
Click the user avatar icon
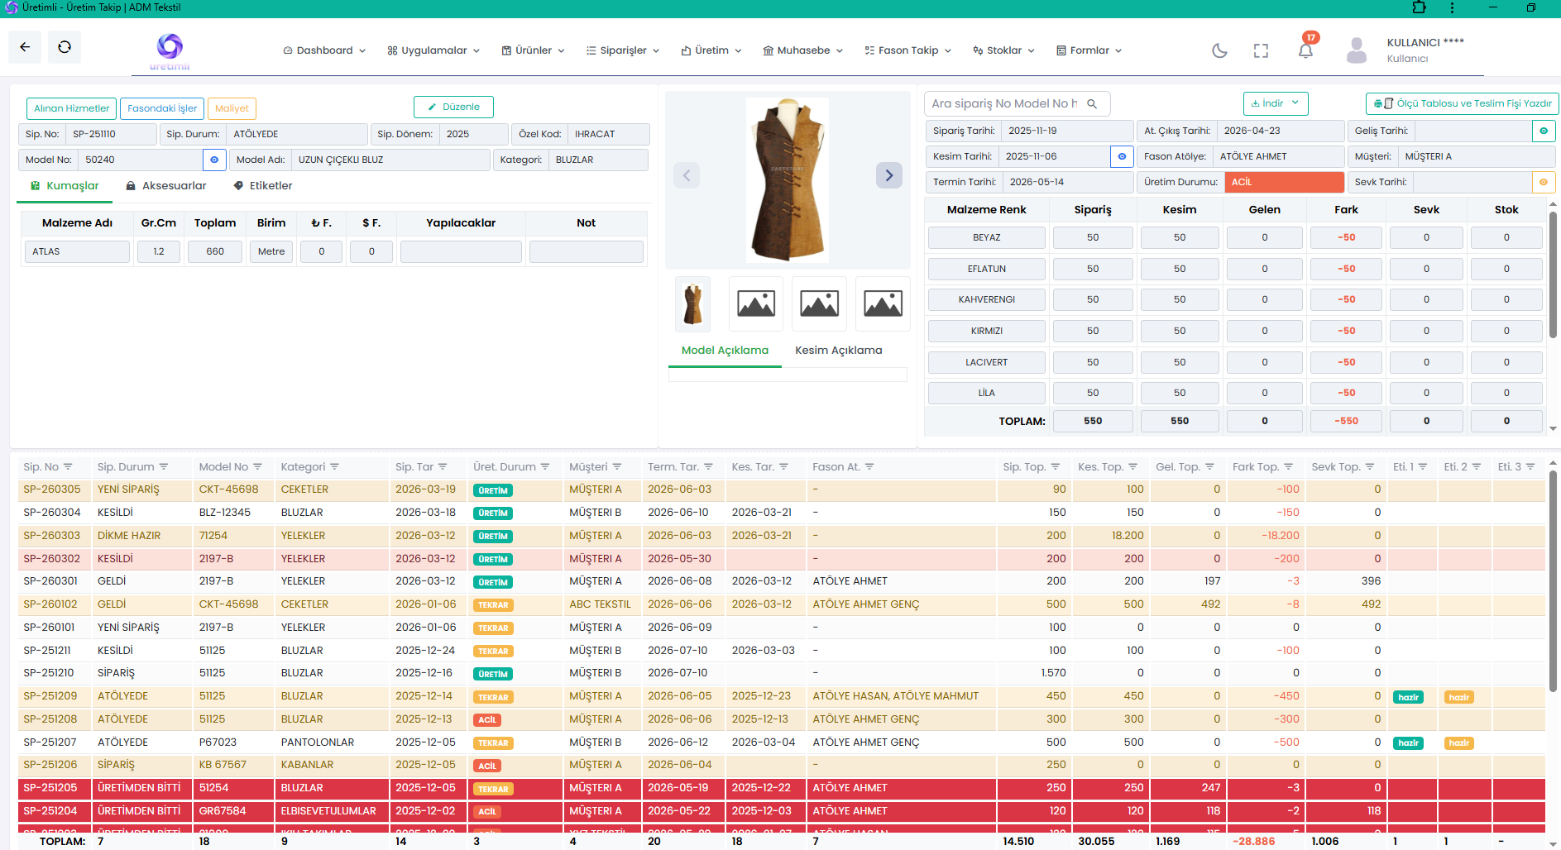click(1357, 50)
